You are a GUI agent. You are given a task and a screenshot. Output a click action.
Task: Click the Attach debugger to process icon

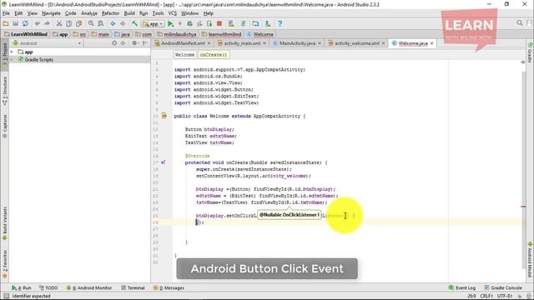(x=209, y=23)
